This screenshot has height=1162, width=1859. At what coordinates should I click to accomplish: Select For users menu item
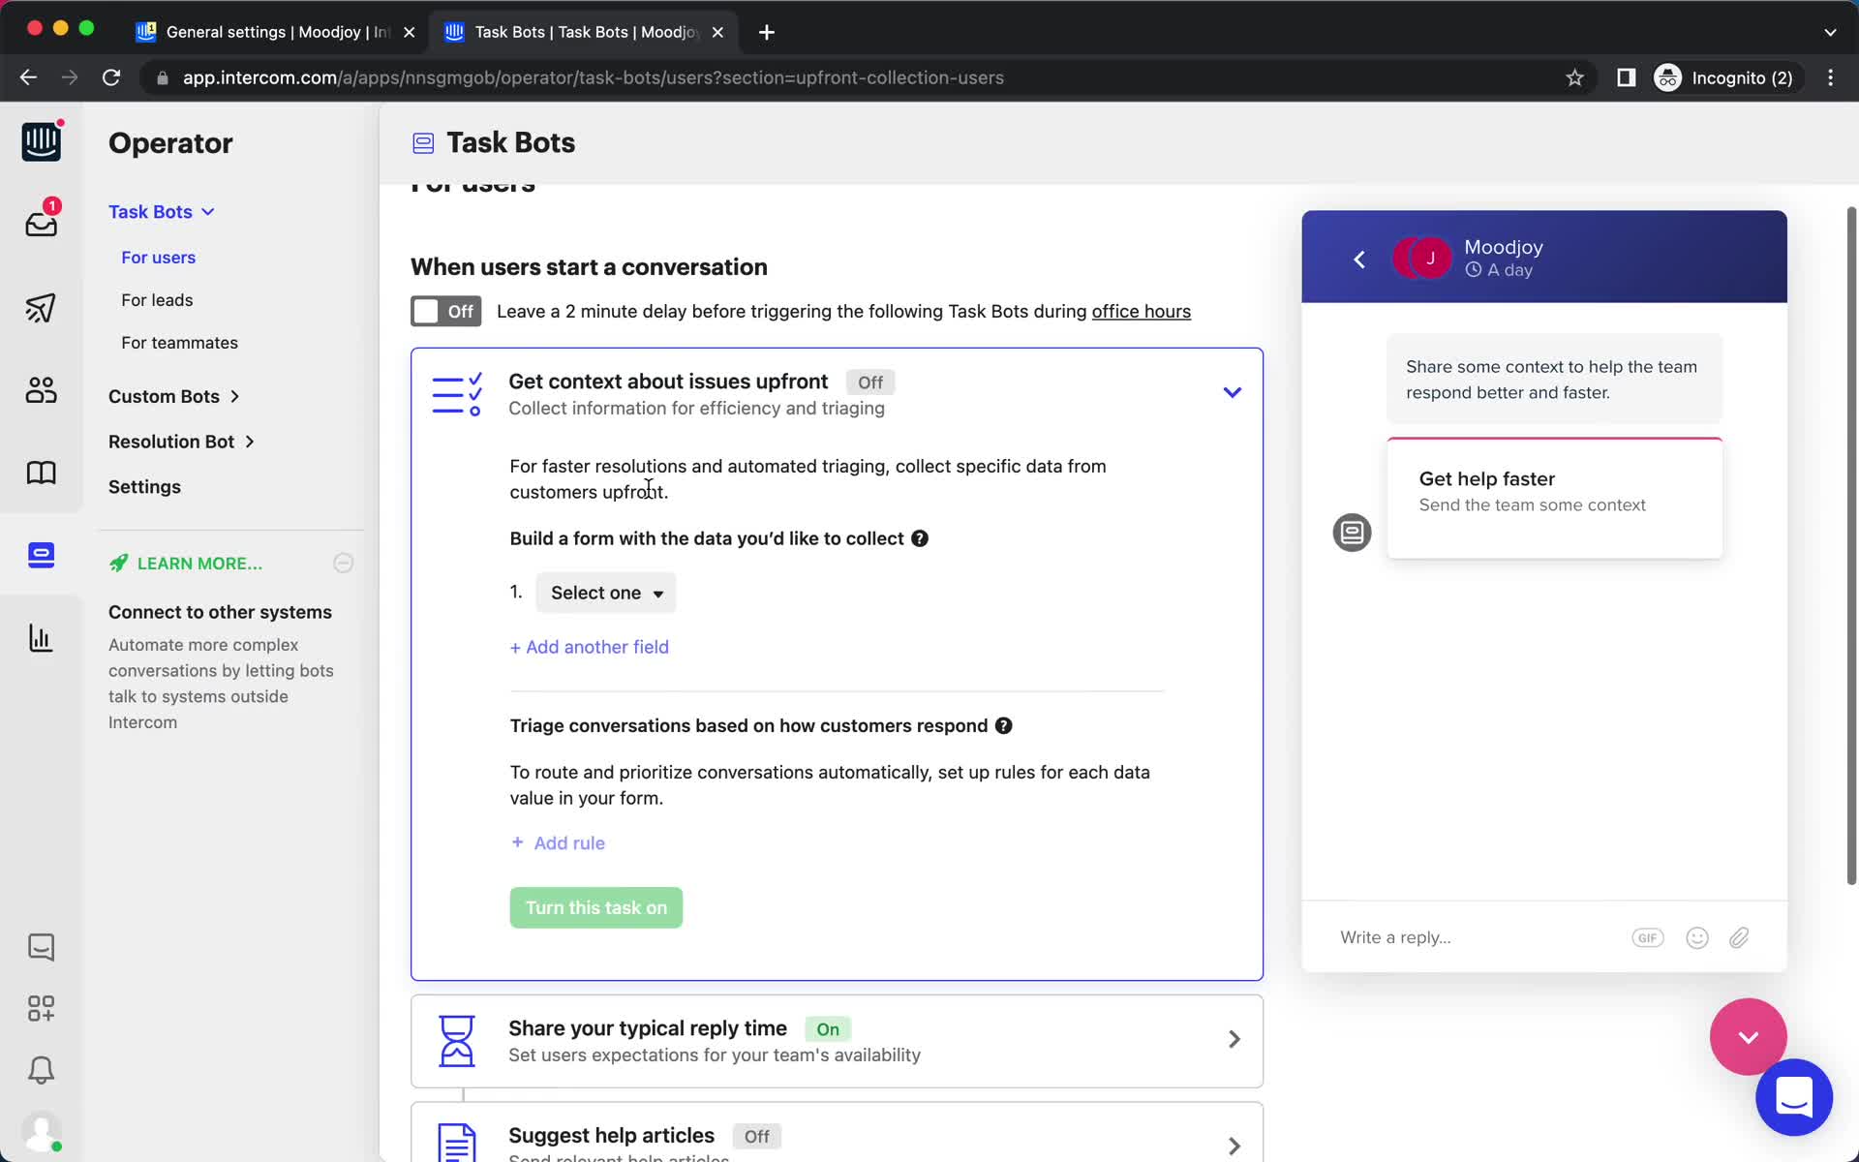(159, 258)
